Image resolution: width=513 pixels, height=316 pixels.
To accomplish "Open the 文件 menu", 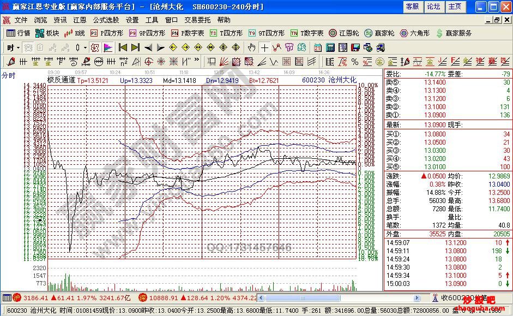I will tap(21, 20).
